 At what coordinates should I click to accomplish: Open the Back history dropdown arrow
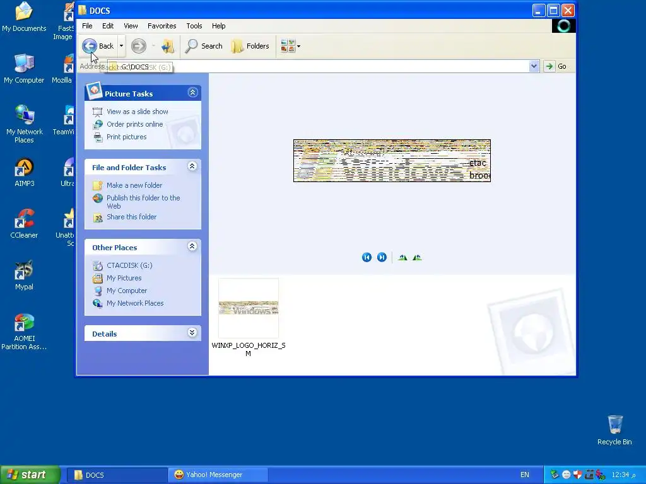pyautogui.click(x=121, y=46)
